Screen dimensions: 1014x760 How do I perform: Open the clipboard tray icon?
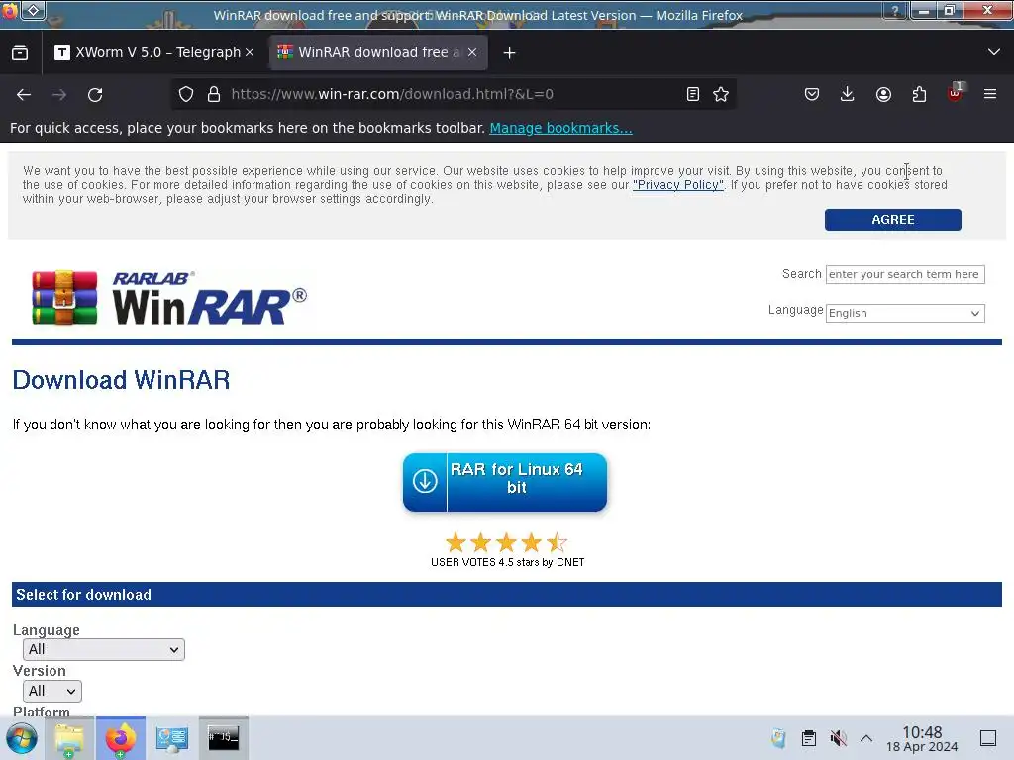[808, 738]
